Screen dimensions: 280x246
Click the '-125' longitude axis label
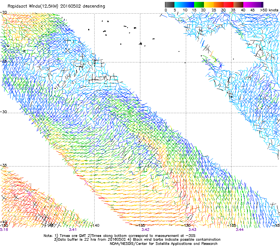(x=232, y=226)
